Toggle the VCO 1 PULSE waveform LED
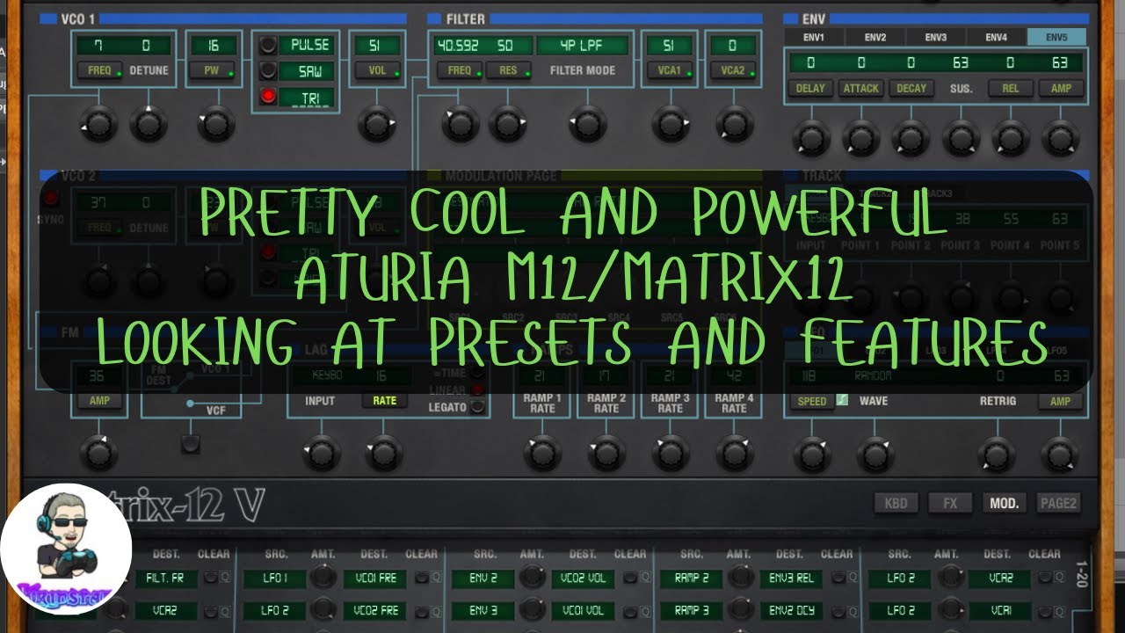The height and width of the screenshot is (633, 1125). pos(267,45)
